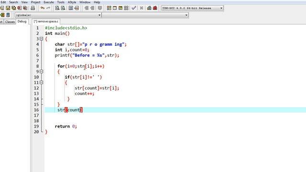Undo the last edit
The height and width of the screenshot is (172, 306).
(x=43, y=8)
